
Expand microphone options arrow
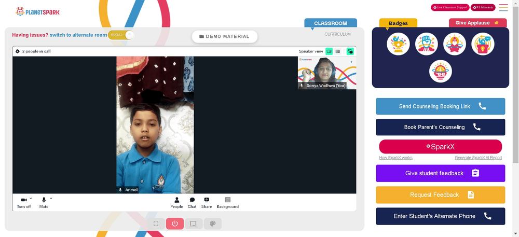point(51,198)
